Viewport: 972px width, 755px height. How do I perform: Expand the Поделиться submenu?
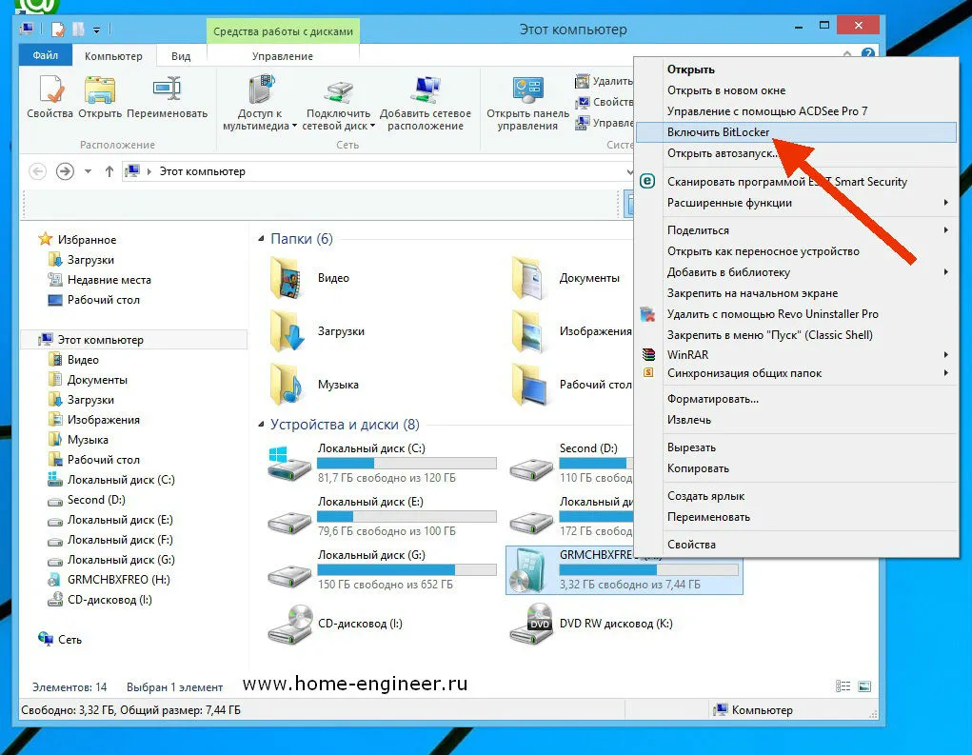797,230
